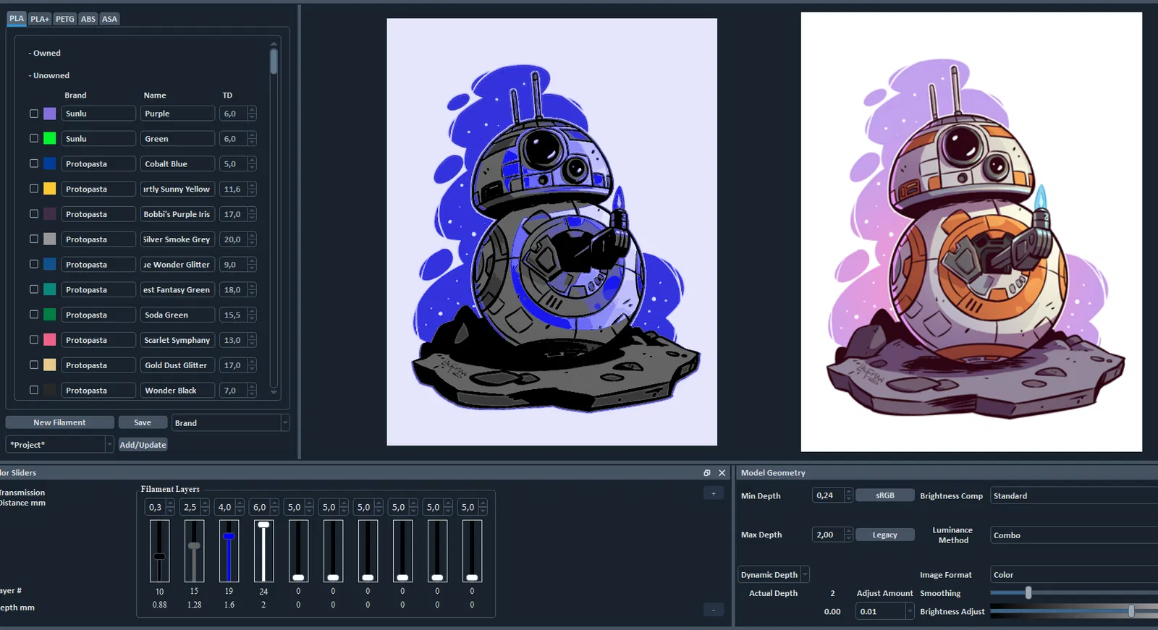The height and width of the screenshot is (630, 1158).
Task: Tick the Scarlet Symphony filament checkbox
Action: point(34,340)
